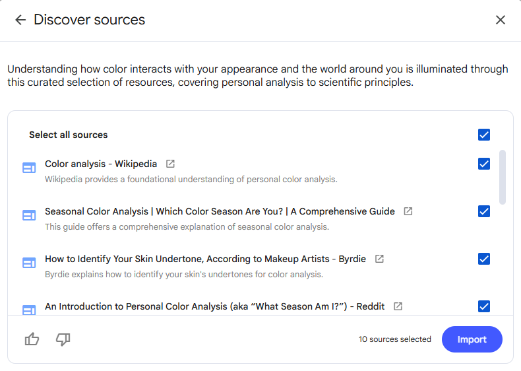Click the Seasonal Color Analysis source document icon
The width and height of the screenshot is (521, 371).
tap(29, 215)
